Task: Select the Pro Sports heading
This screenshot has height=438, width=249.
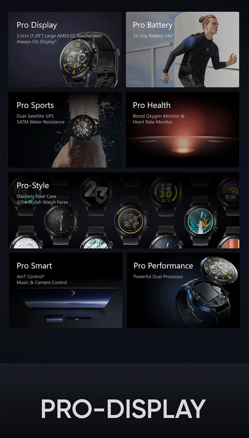Action: tap(35, 105)
